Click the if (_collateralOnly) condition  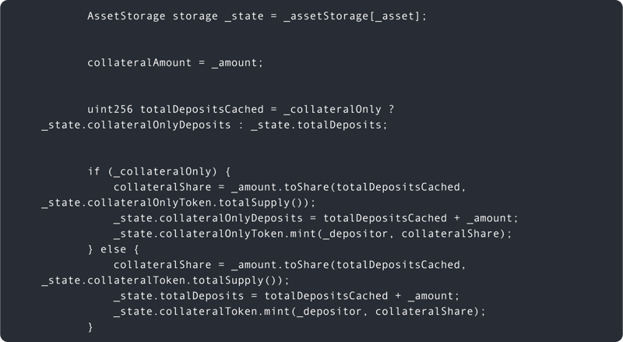tap(165, 171)
